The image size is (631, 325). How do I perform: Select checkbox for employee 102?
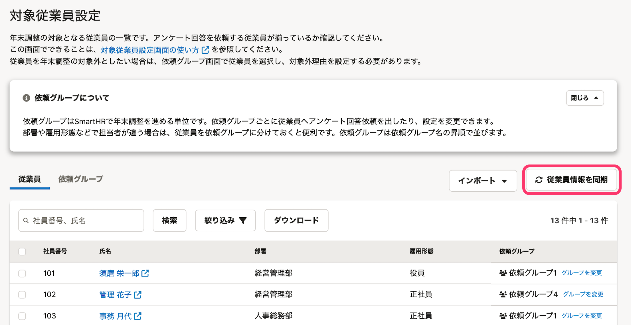click(x=22, y=295)
